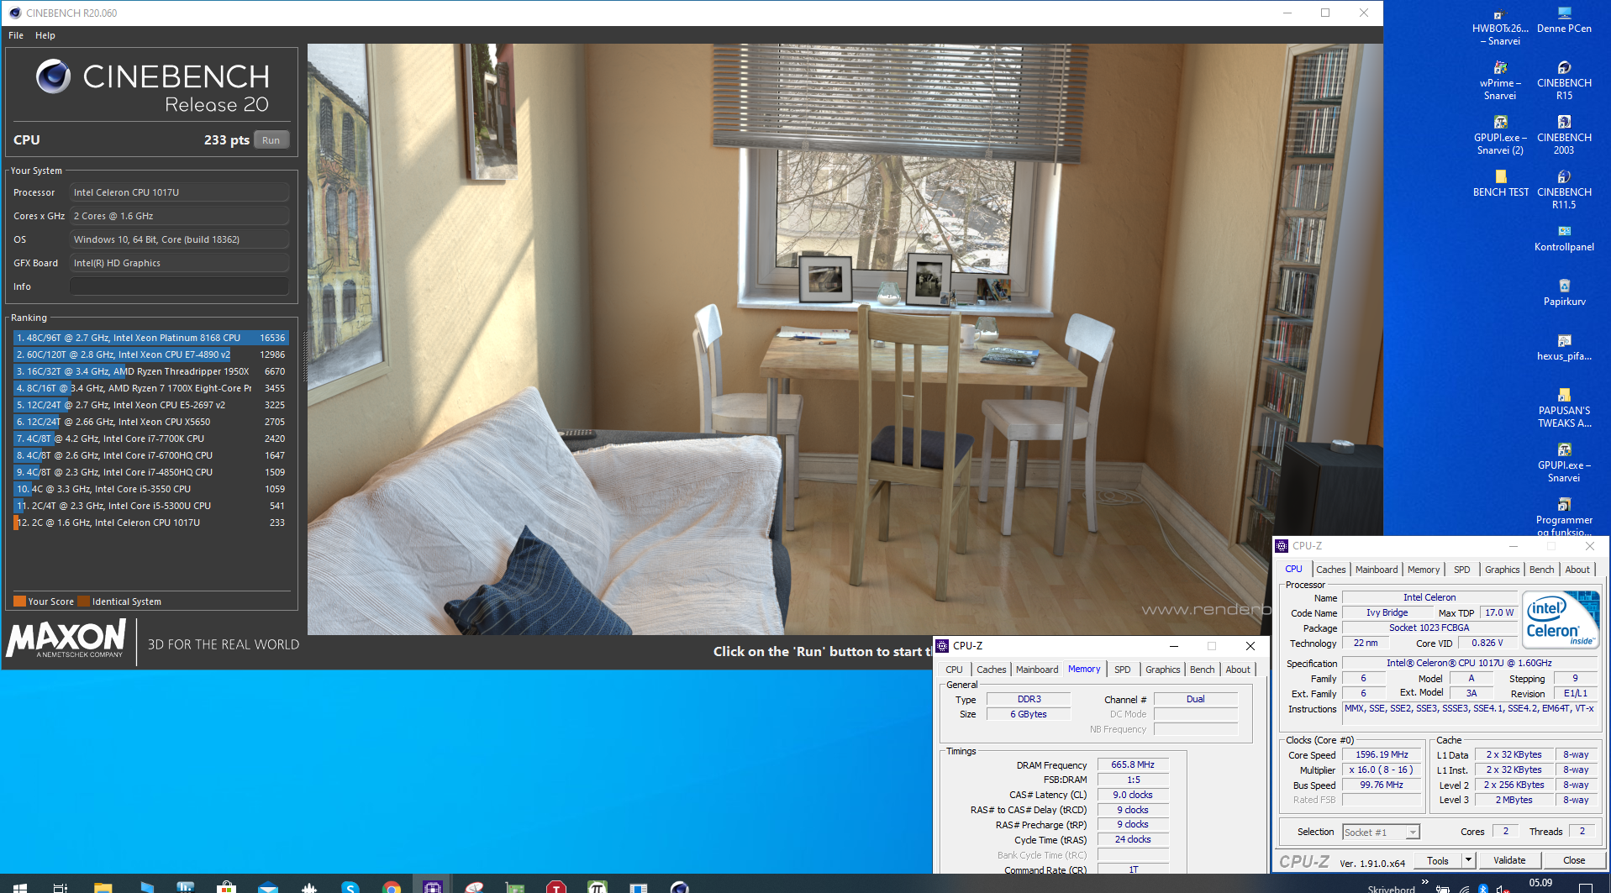
Task: Open the Programmer og funksjoner desktop shortcut
Action: point(1564,517)
